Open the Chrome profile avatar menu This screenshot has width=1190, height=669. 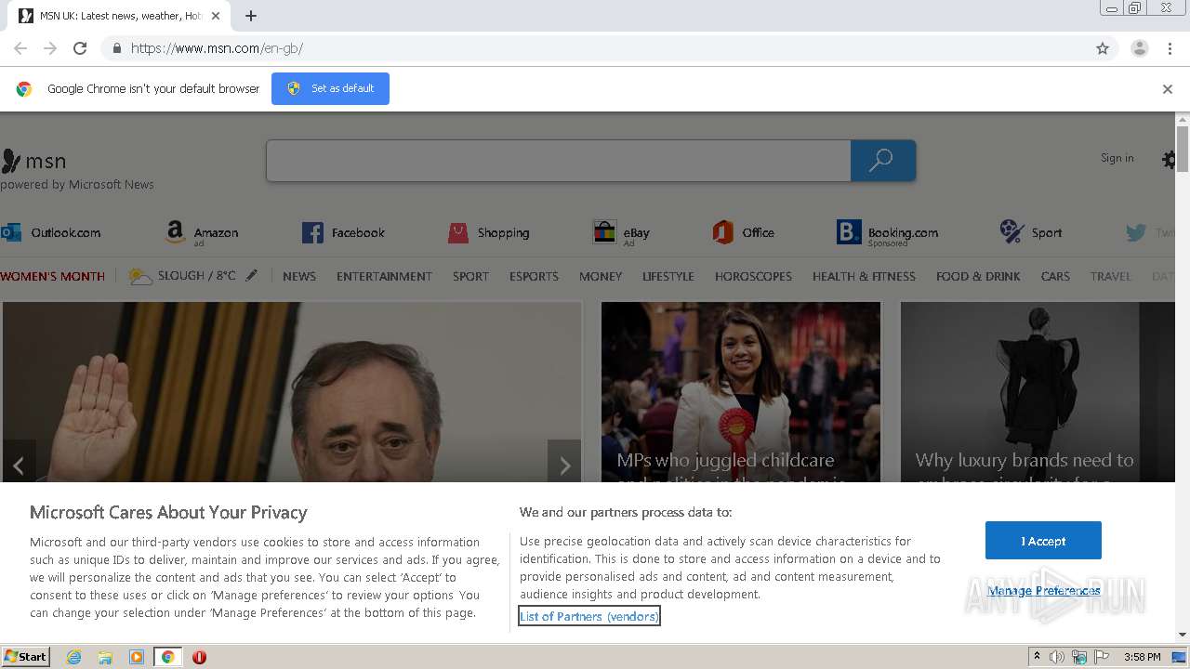(x=1139, y=48)
